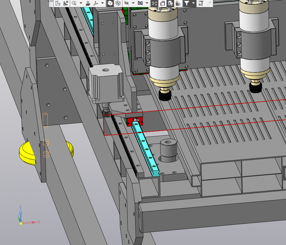The width and height of the screenshot is (286, 245).
Task: Toggle the section cut view icon
Action: (x=170, y=3)
